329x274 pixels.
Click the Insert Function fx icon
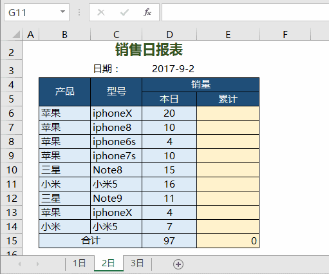point(147,12)
